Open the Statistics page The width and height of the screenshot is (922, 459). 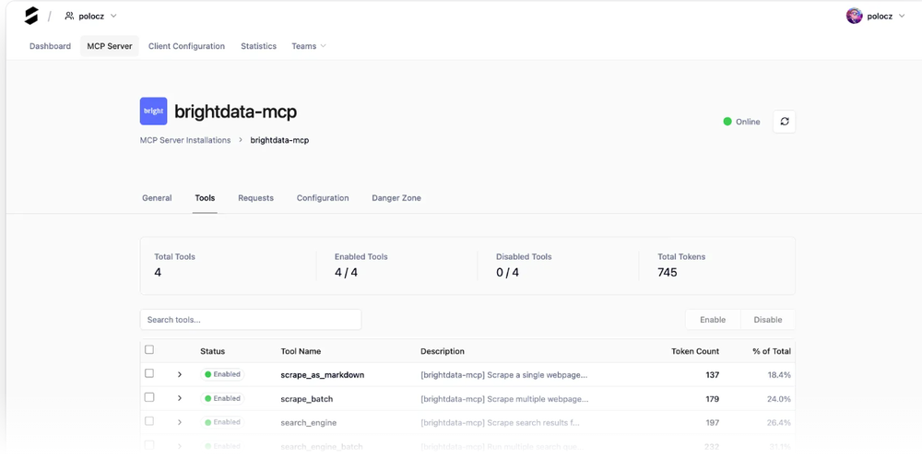258,46
